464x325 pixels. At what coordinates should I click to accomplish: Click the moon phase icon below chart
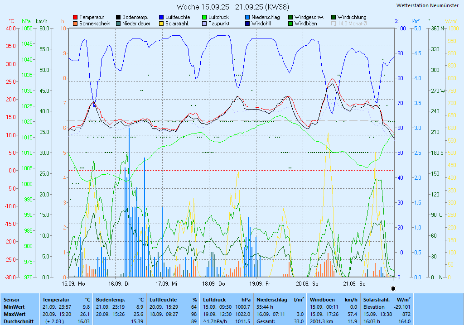(x=393, y=288)
